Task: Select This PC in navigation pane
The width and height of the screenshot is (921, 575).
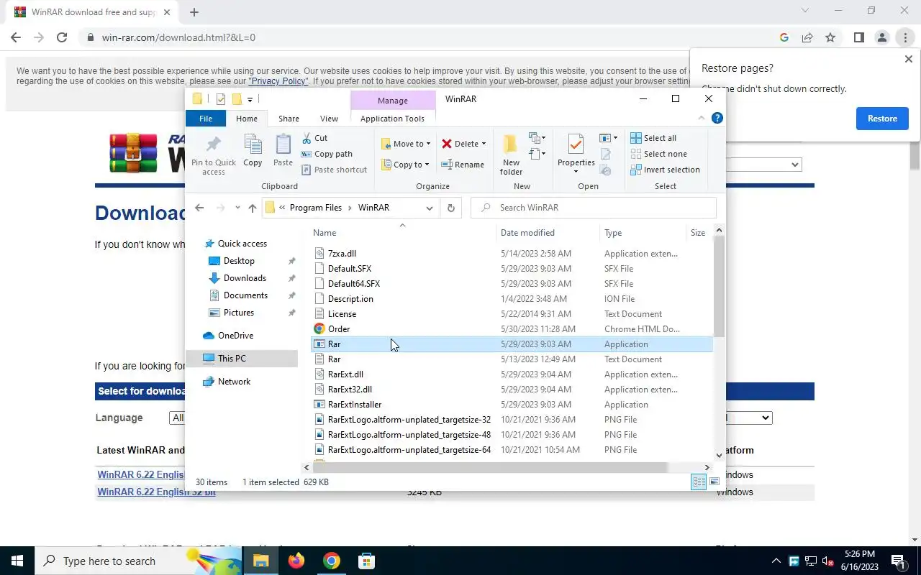Action: pos(232,359)
